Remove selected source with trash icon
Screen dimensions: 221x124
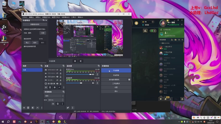(50, 87)
